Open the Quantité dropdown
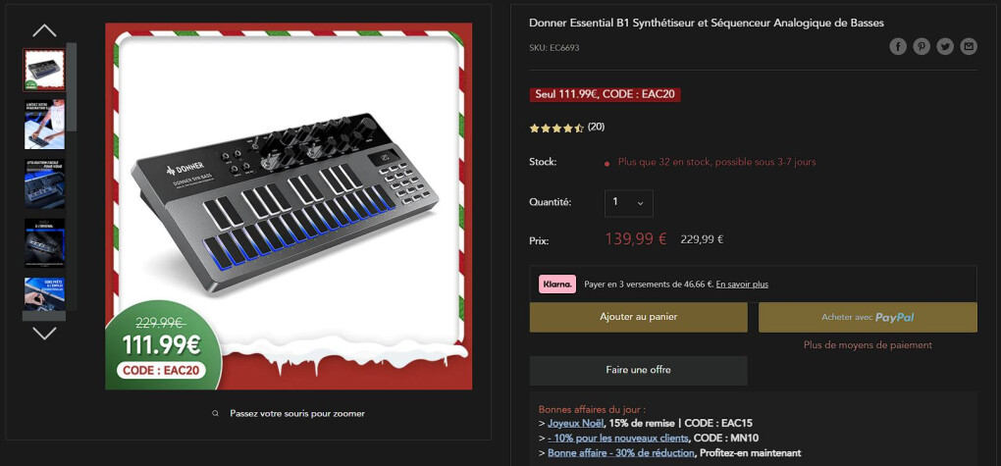Image resolution: width=1001 pixels, height=466 pixels. point(628,202)
